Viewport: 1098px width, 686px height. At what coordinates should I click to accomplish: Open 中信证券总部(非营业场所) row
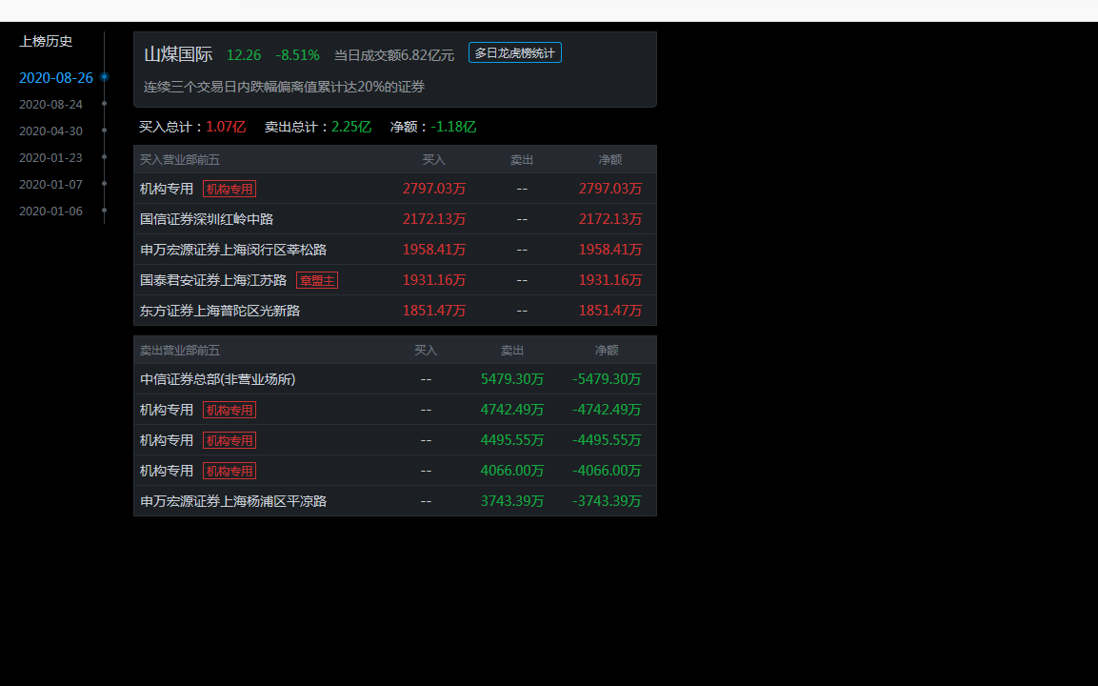(395, 379)
